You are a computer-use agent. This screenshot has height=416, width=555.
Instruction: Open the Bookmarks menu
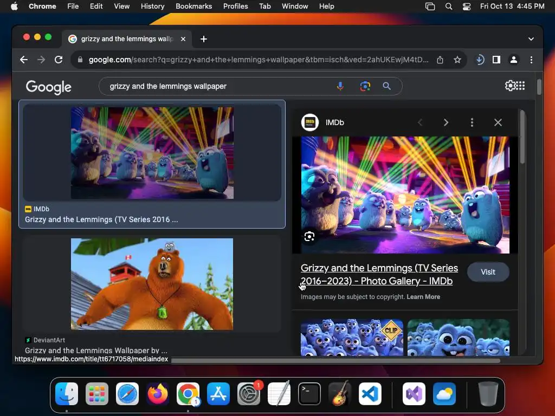tap(193, 6)
